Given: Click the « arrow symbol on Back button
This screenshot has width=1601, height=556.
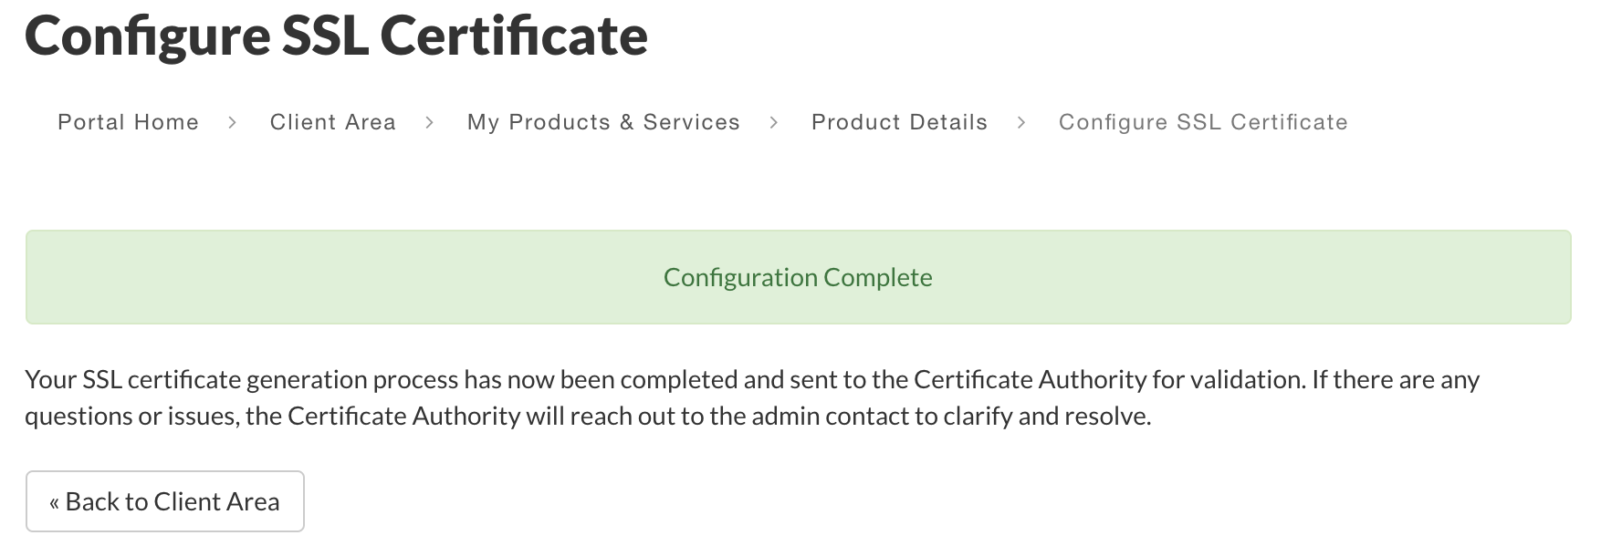Looking at the screenshot, I should tap(55, 502).
